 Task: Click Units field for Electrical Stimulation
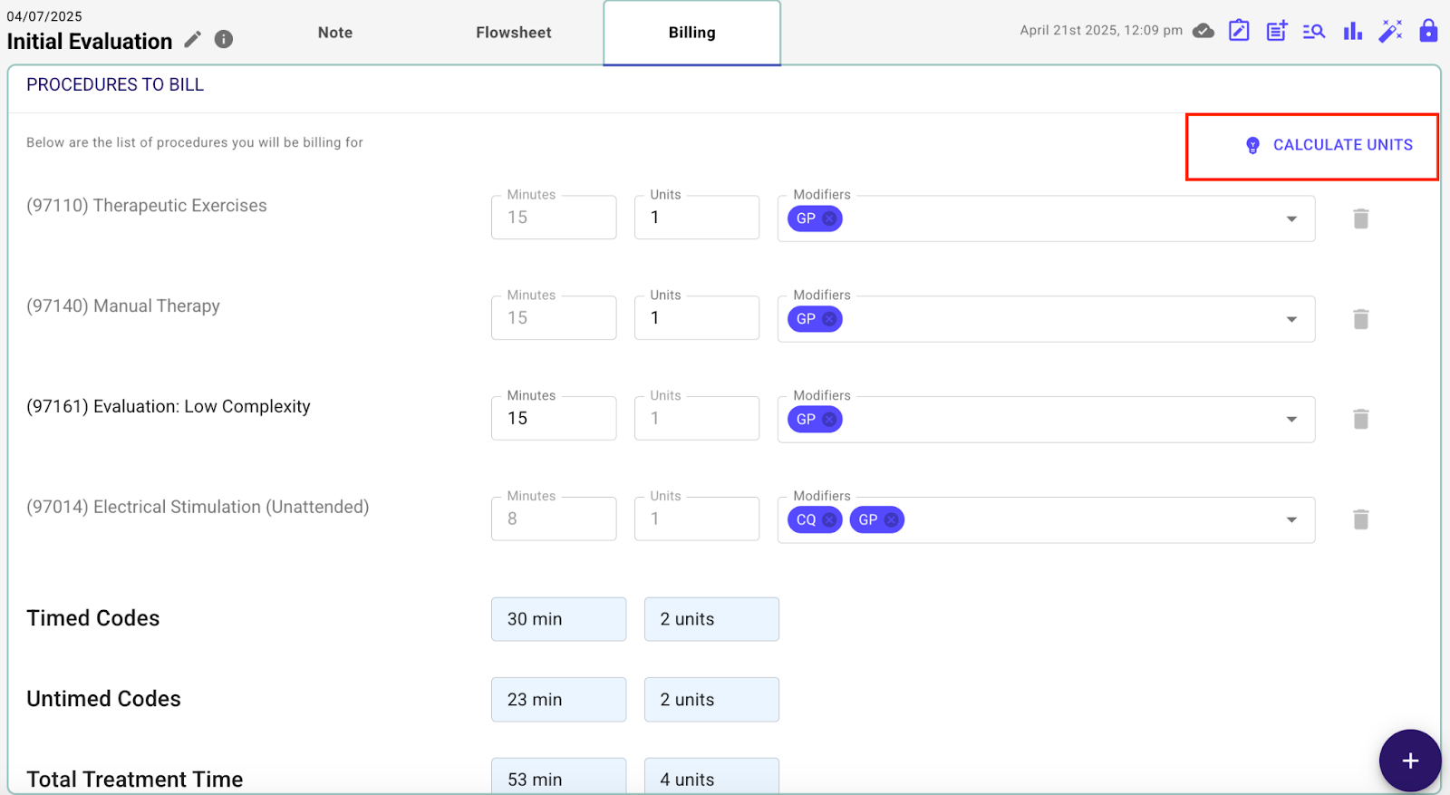[x=697, y=519]
